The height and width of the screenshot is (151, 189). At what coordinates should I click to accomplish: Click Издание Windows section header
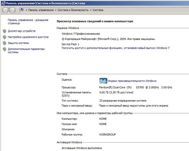pyautogui.click(x=68, y=28)
